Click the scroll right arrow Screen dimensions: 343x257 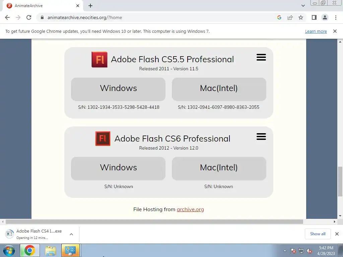[334, 222]
